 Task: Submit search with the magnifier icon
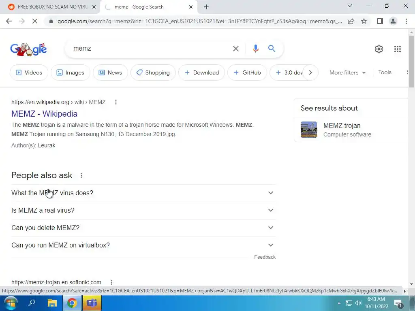click(272, 49)
